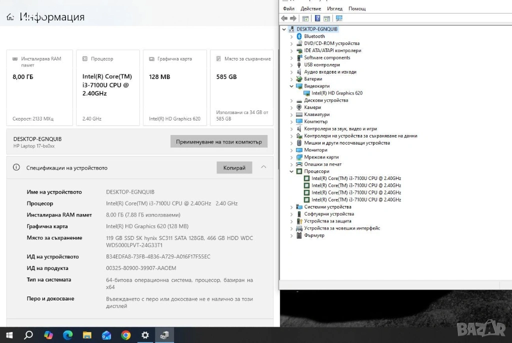Open Google Chrome from the taskbar

(125, 335)
